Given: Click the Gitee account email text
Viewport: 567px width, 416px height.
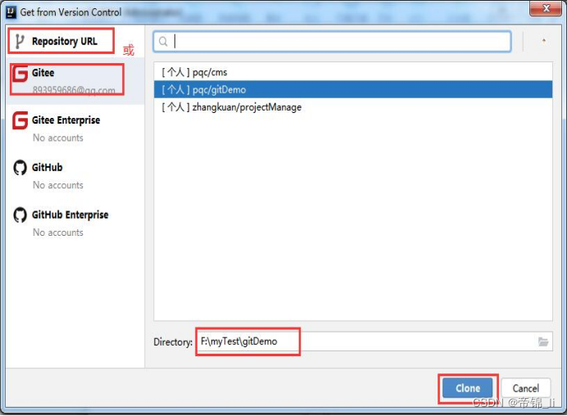Looking at the screenshot, I should pyautogui.click(x=74, y=89).
